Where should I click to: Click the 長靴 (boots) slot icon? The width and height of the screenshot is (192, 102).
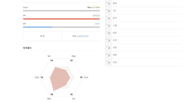[108, 33]
